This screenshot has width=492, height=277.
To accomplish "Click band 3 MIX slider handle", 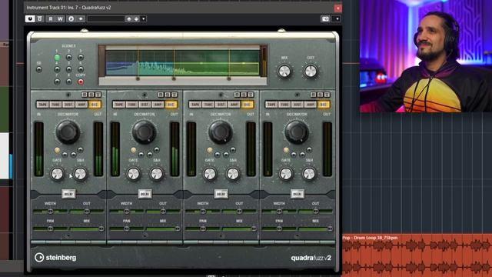I will coord(254,229).
